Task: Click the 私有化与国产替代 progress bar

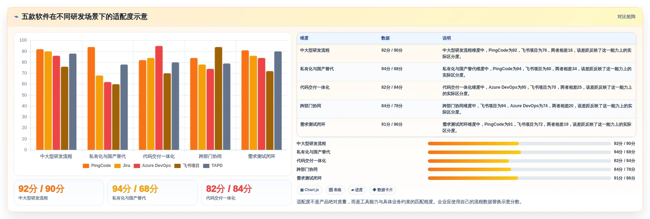Action: point(519,152)
